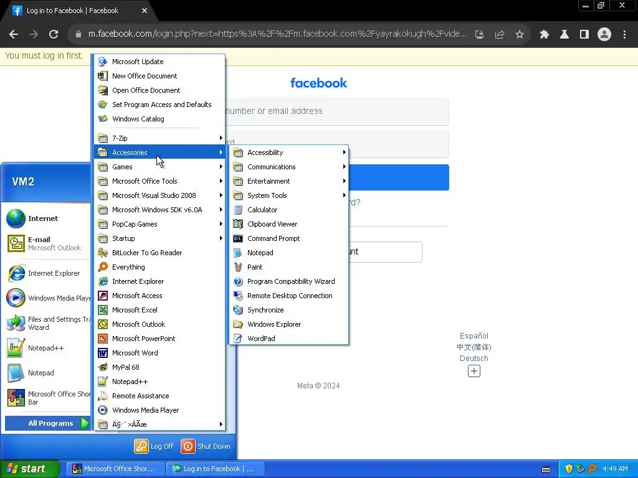Open pinned E-mail Microsoft Outlook item
The width and height of the screenshot is (638, 478).
click(x=47, y=243)
